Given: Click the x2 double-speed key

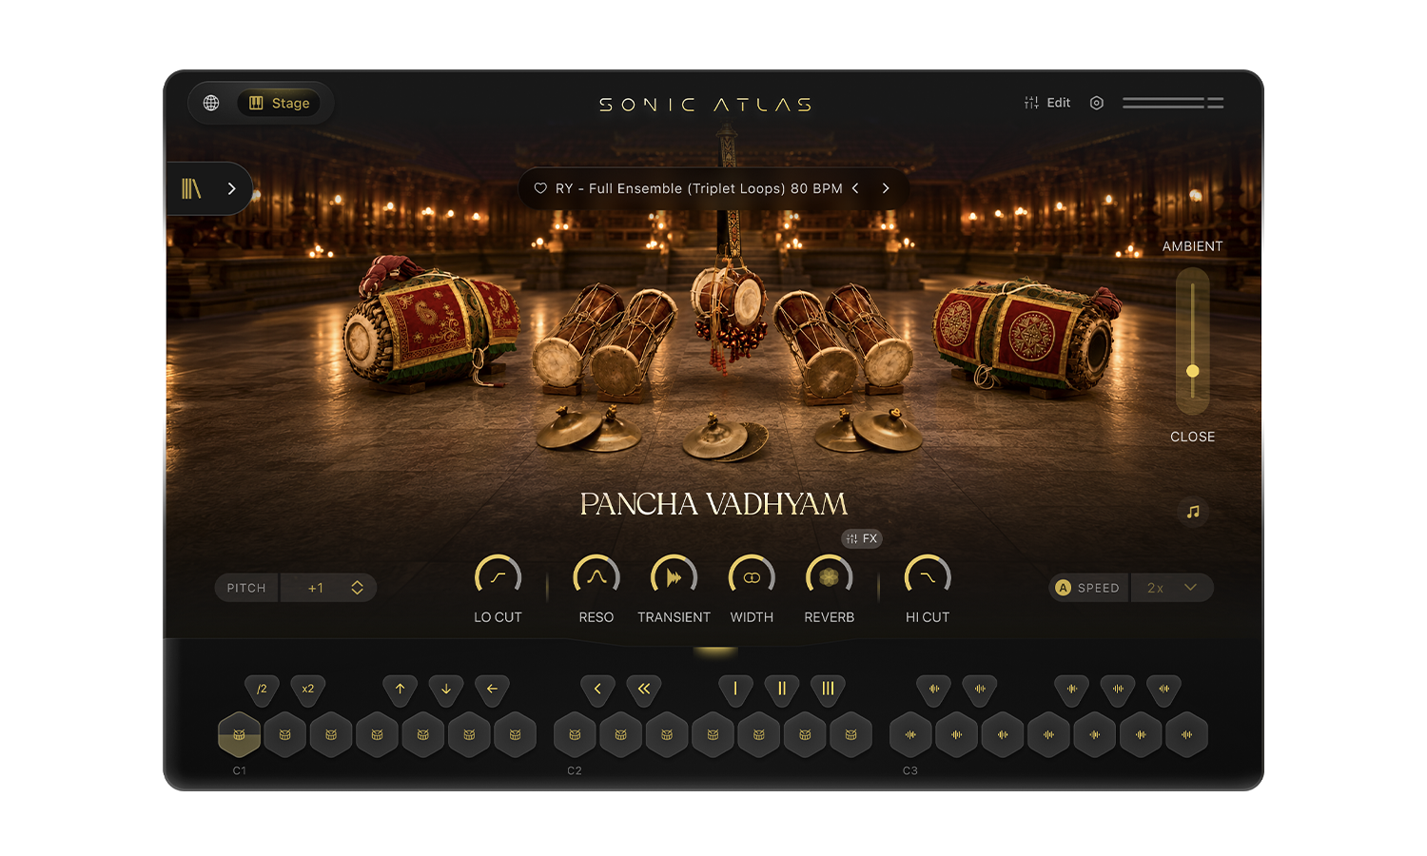Looking at the screenshot, I should pos(308,689).
